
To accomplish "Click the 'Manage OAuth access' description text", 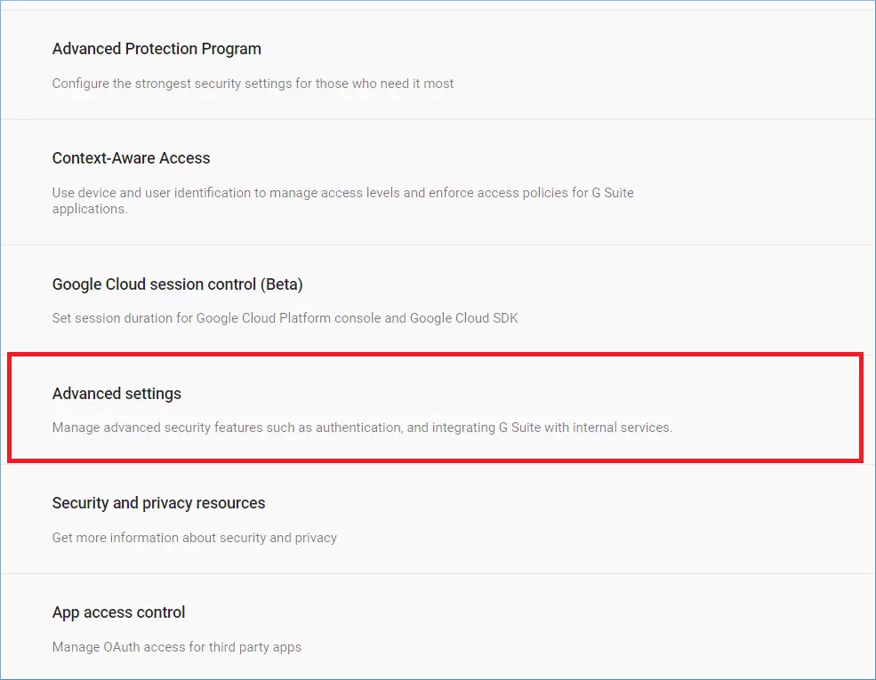I will (x=177, y=647).
